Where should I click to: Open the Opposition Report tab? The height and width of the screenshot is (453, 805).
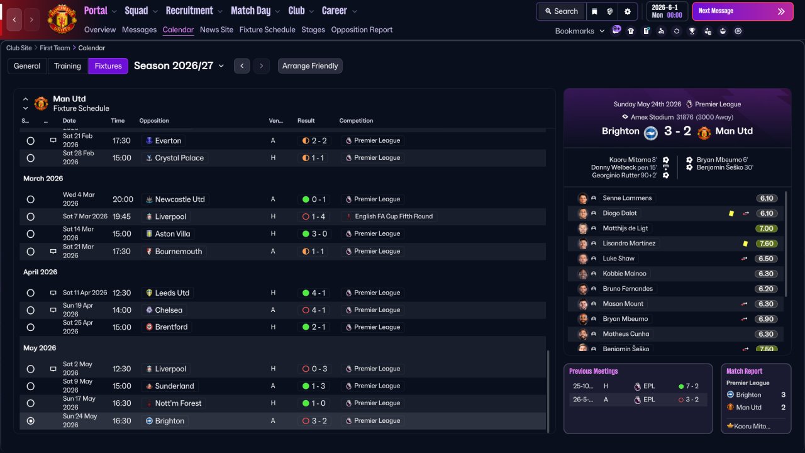point(362,30)
